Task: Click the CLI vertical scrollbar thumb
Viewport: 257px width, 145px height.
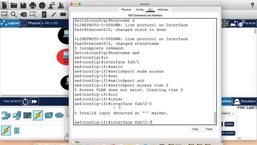Action: point(215,118)
